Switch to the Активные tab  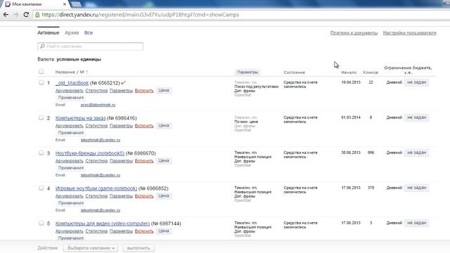(49, 33)
